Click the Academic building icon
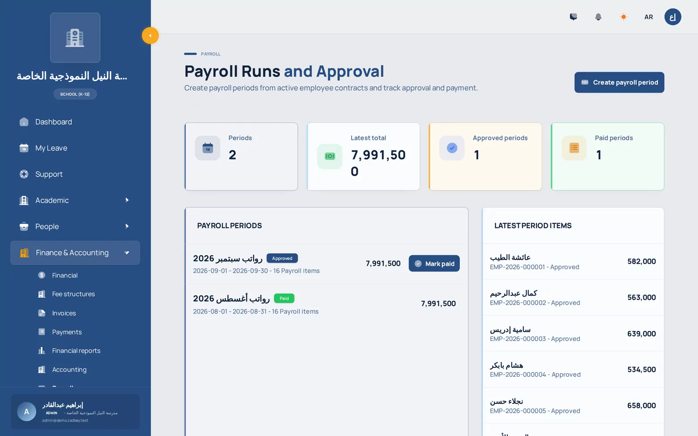 coord(24,201)
